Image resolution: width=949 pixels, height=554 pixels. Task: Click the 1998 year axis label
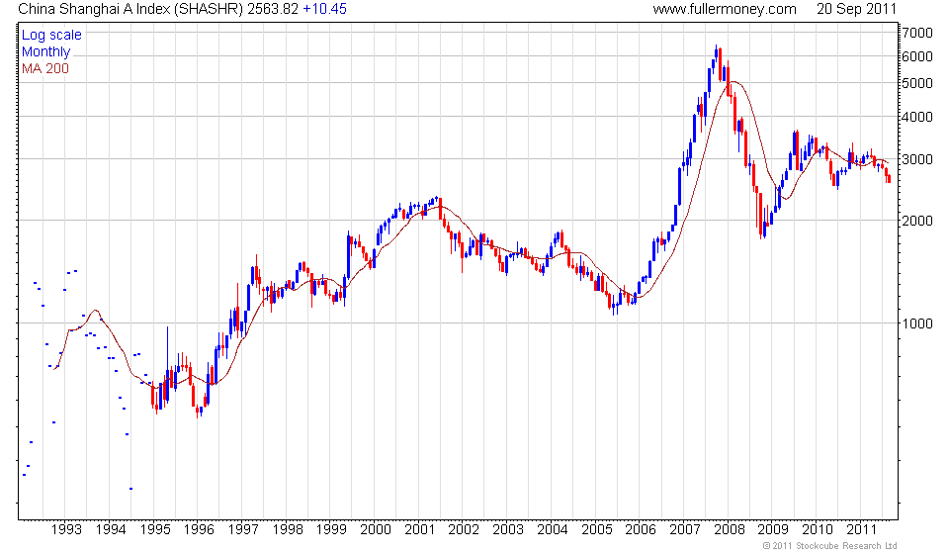[x=288, y=530]
